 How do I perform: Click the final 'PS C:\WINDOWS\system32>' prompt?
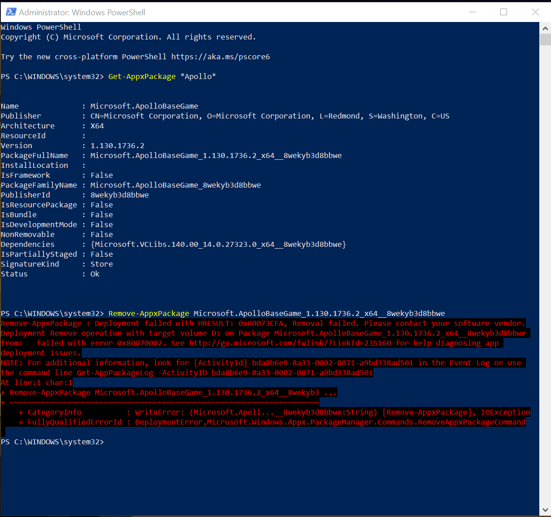tap(52, 442)
